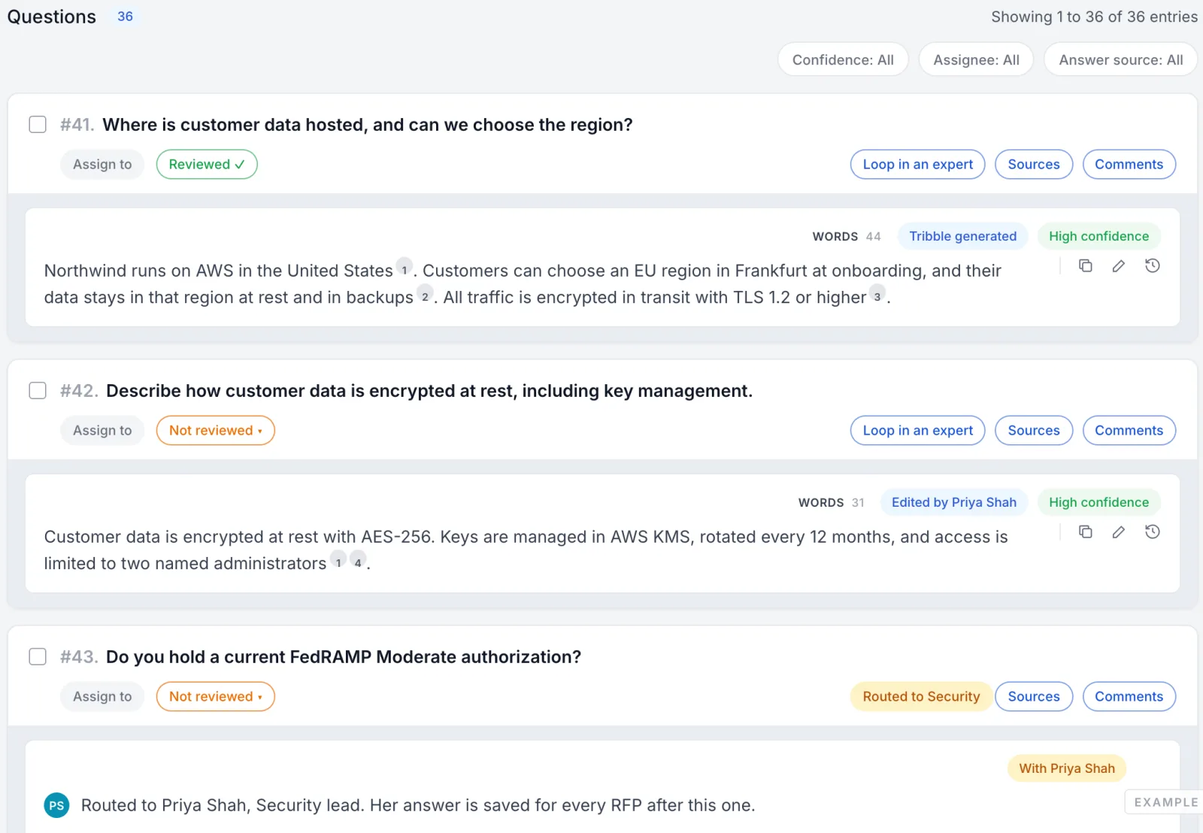The image size is (1203, 833).
Task: Click 'Routed to Priya Shah, Security lead' text
Action: [418, 805]
